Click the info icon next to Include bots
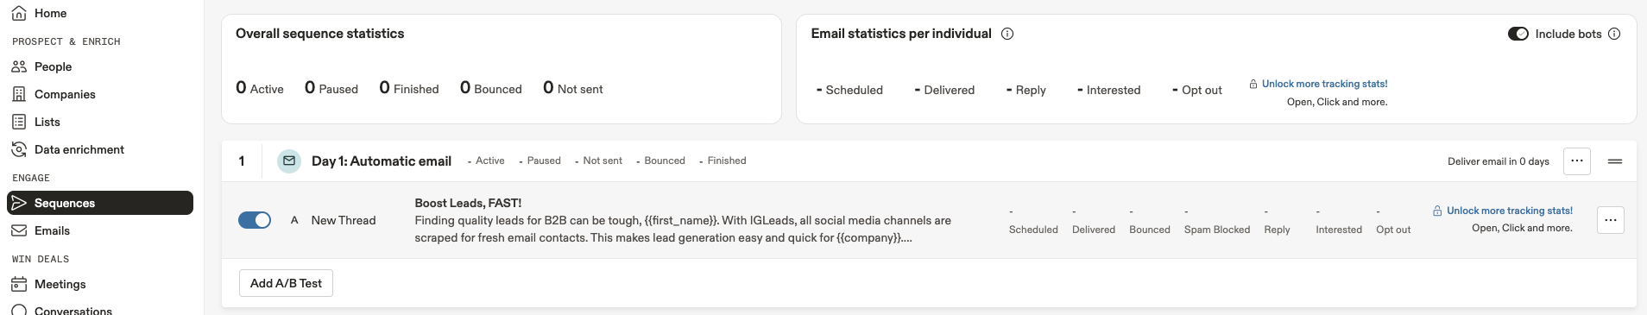 tap(1614, 34)
